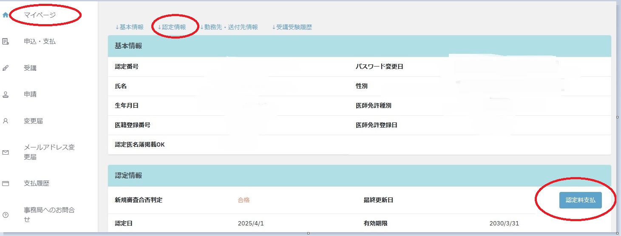Open 変更届 from the sidebar

tap(33, 121)
